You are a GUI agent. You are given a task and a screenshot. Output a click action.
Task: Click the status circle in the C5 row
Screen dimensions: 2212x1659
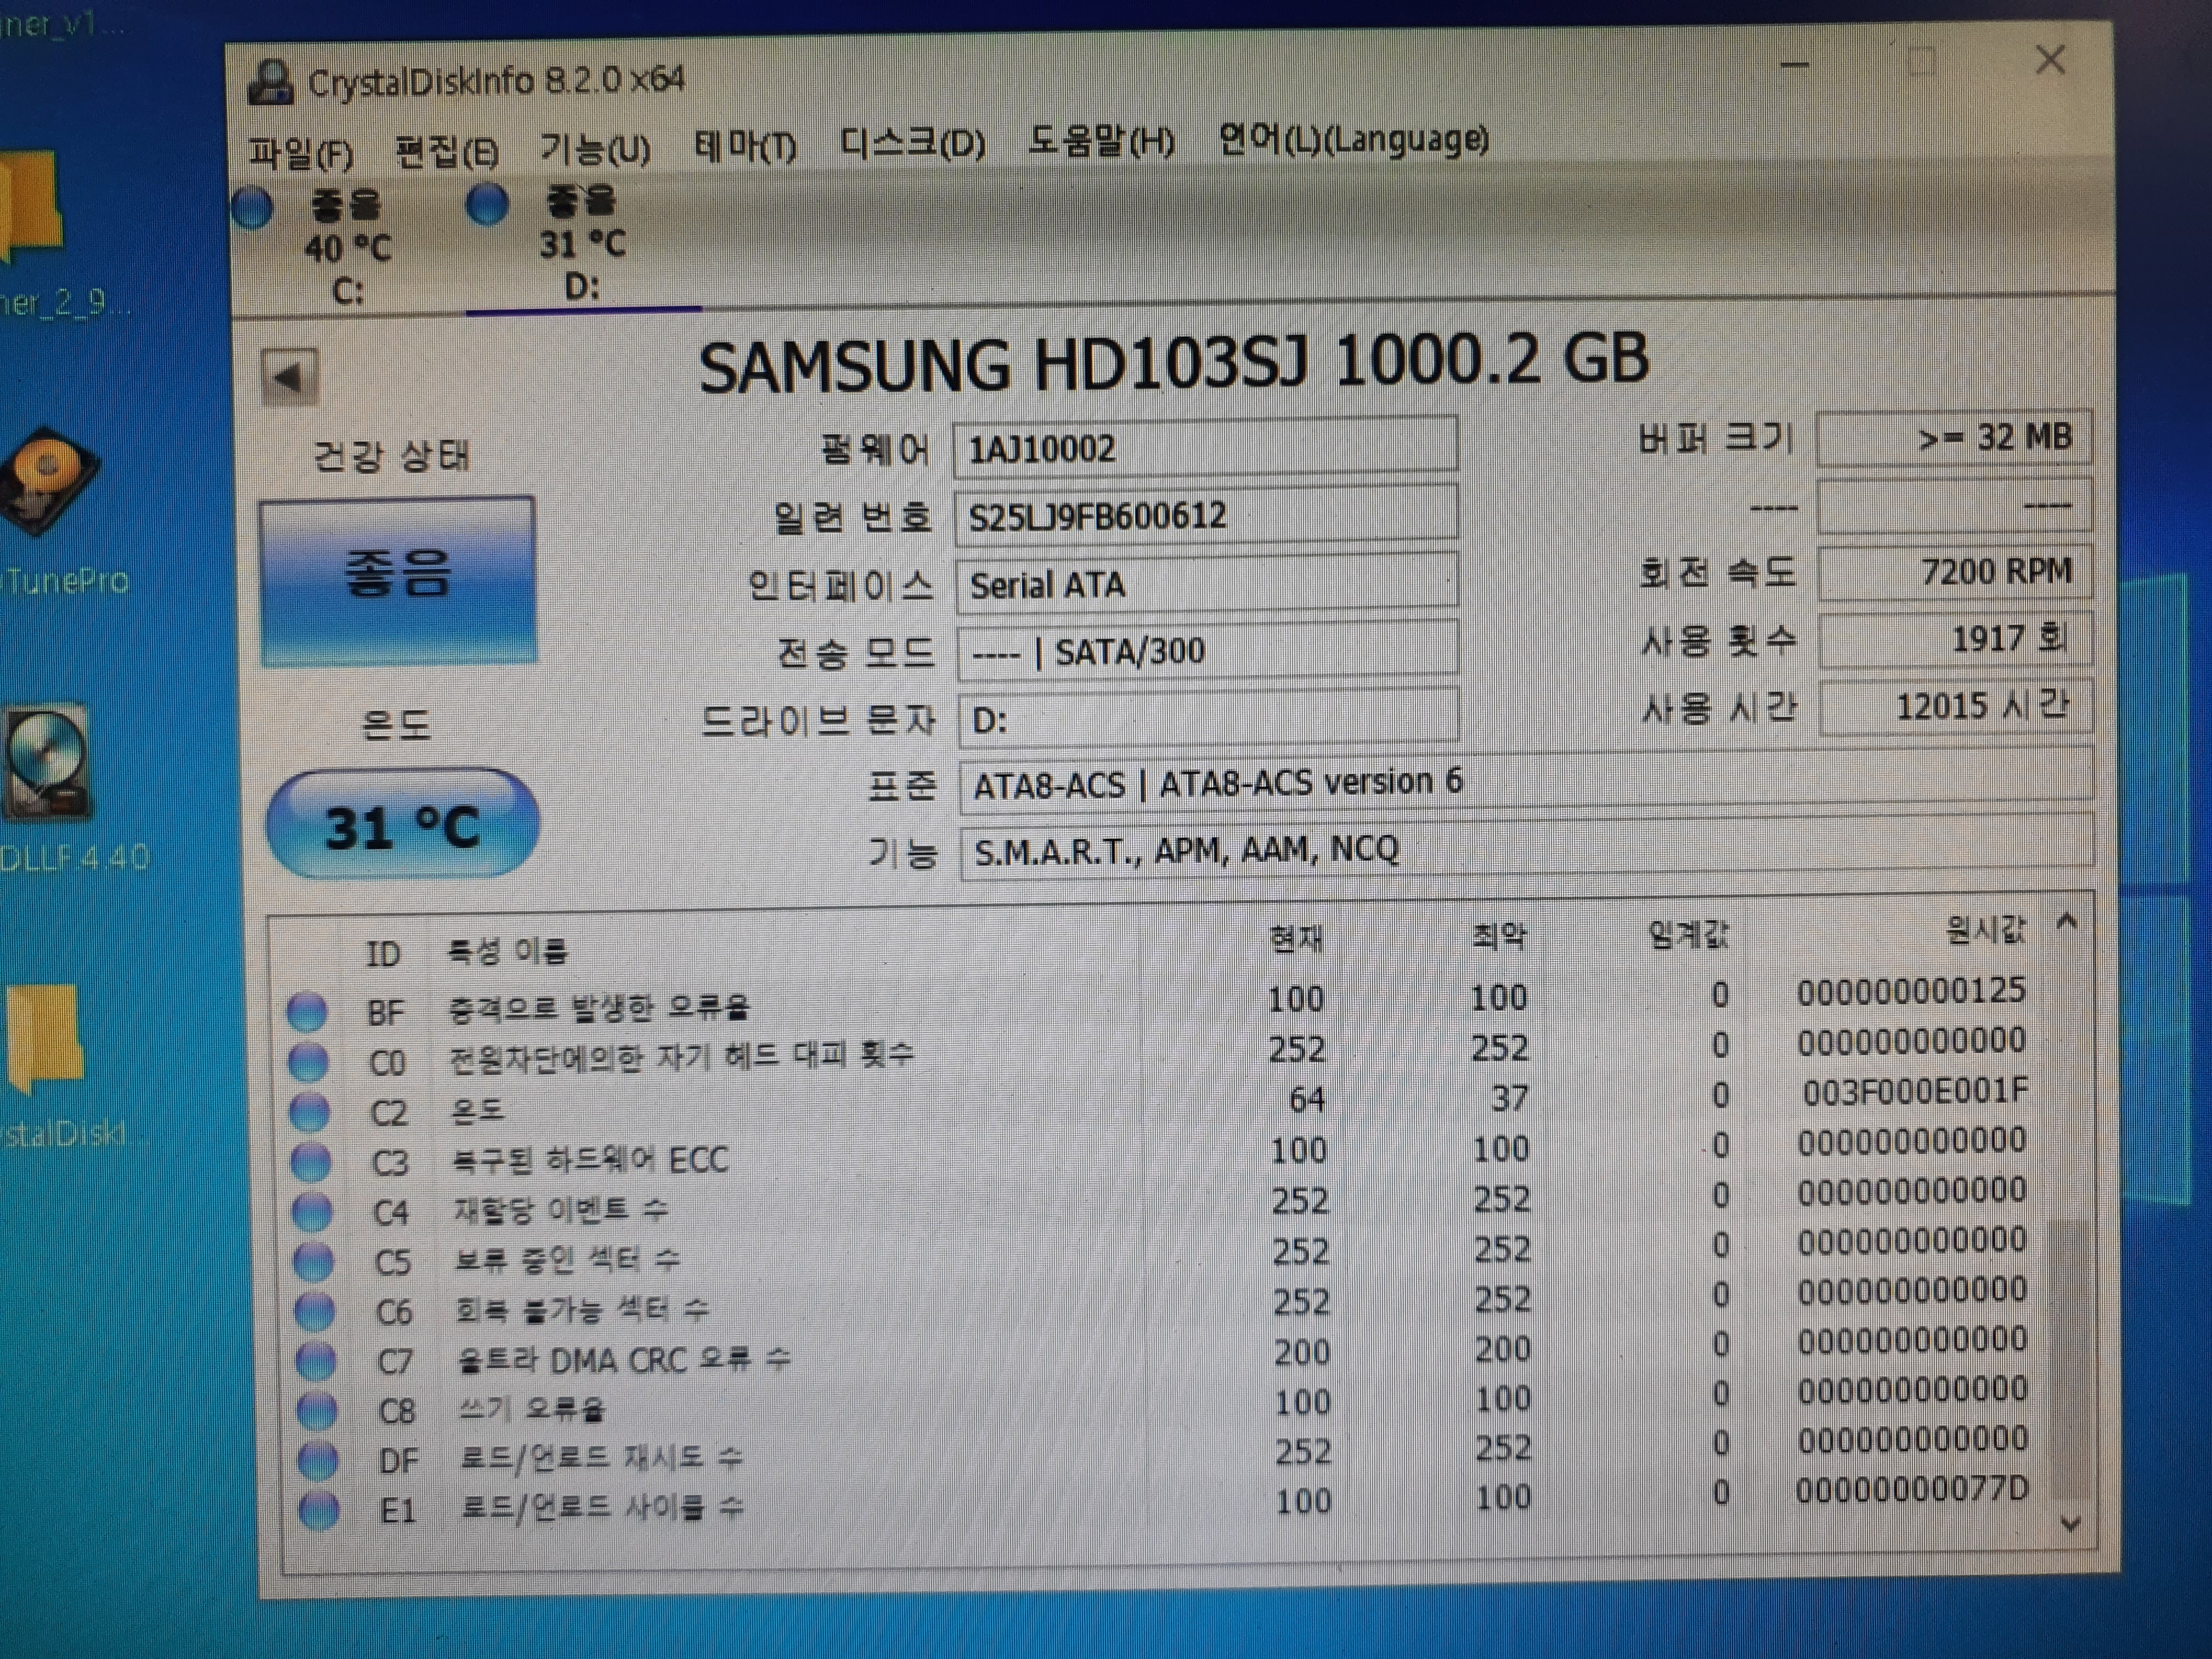tap(312, 1261)
